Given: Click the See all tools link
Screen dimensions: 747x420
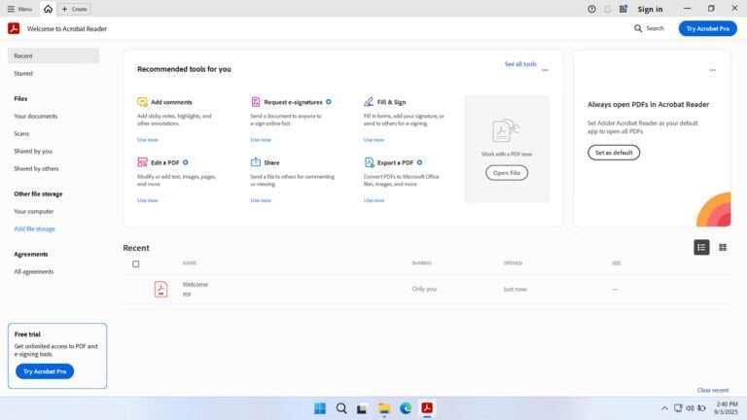Looking at the screenshot, I should coord(520,64).
